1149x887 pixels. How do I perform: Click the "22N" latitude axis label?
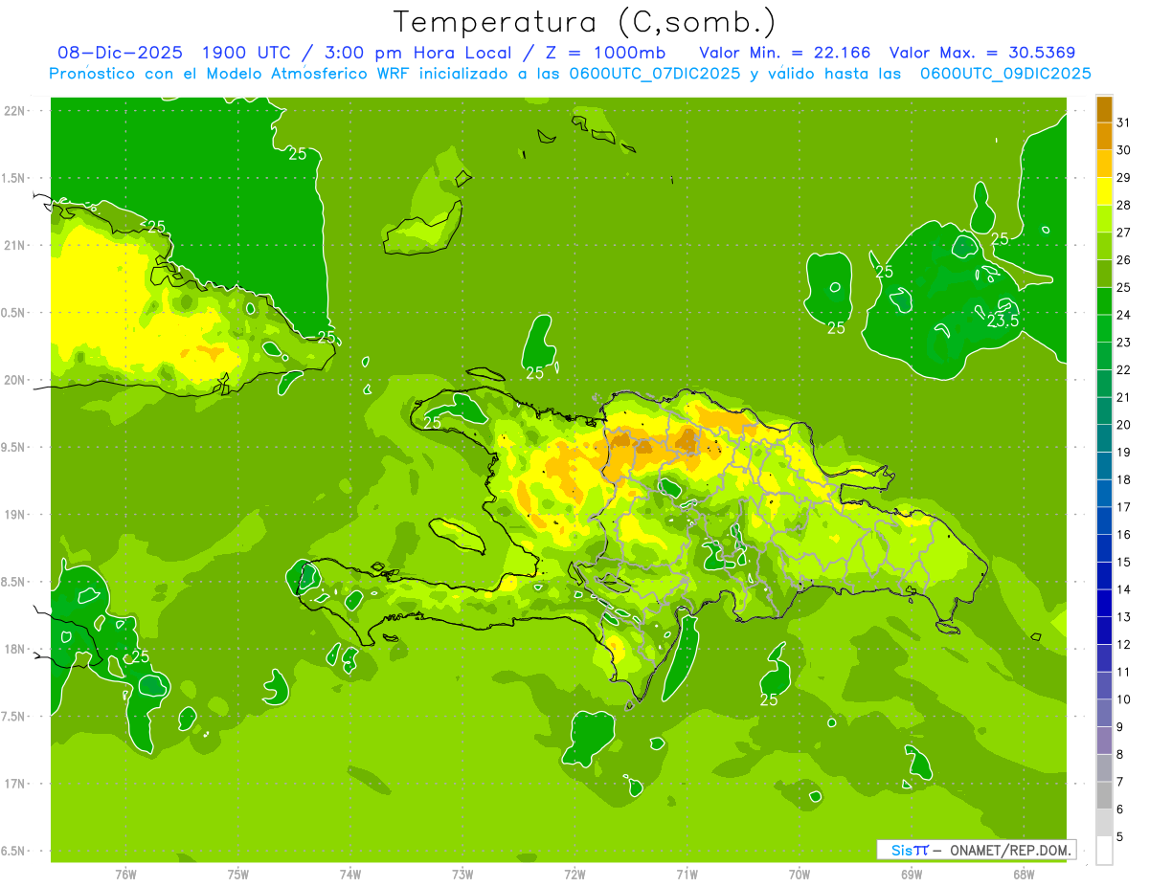13,110
